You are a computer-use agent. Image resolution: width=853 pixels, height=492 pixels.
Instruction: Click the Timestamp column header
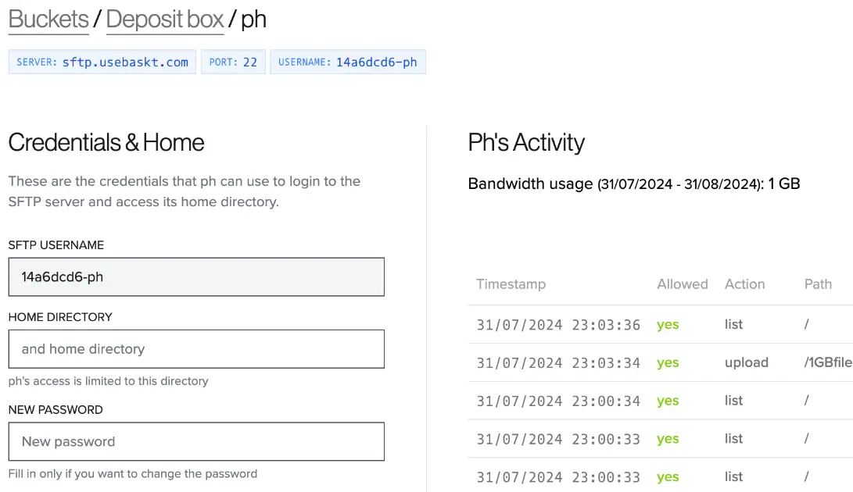tap(511, 284)
